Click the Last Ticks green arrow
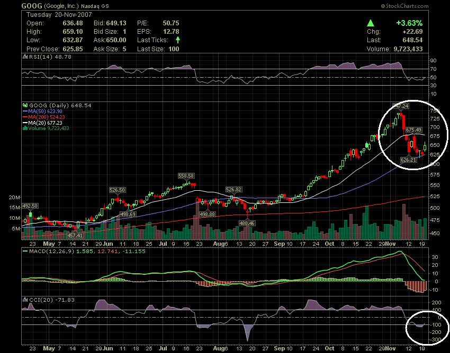The width and height of the screenshot is (450, 353). tap(178, 40)
